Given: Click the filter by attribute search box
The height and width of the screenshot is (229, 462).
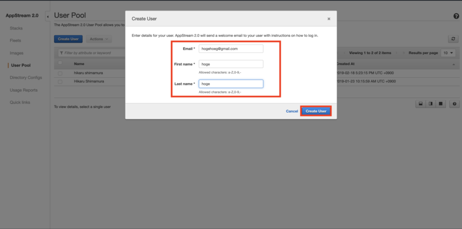Looking at the screenshot, I should pos(91,53).
